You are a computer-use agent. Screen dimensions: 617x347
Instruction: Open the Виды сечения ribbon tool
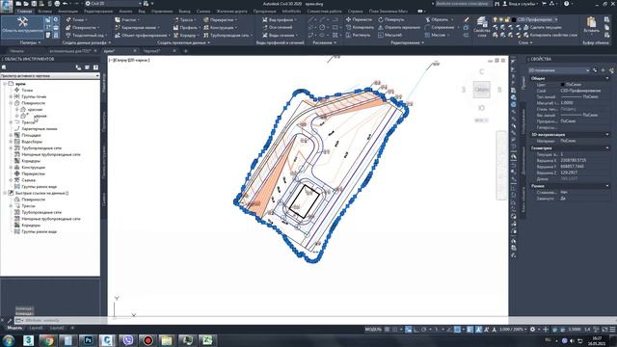pyautogui.click(x=281, y=35)
